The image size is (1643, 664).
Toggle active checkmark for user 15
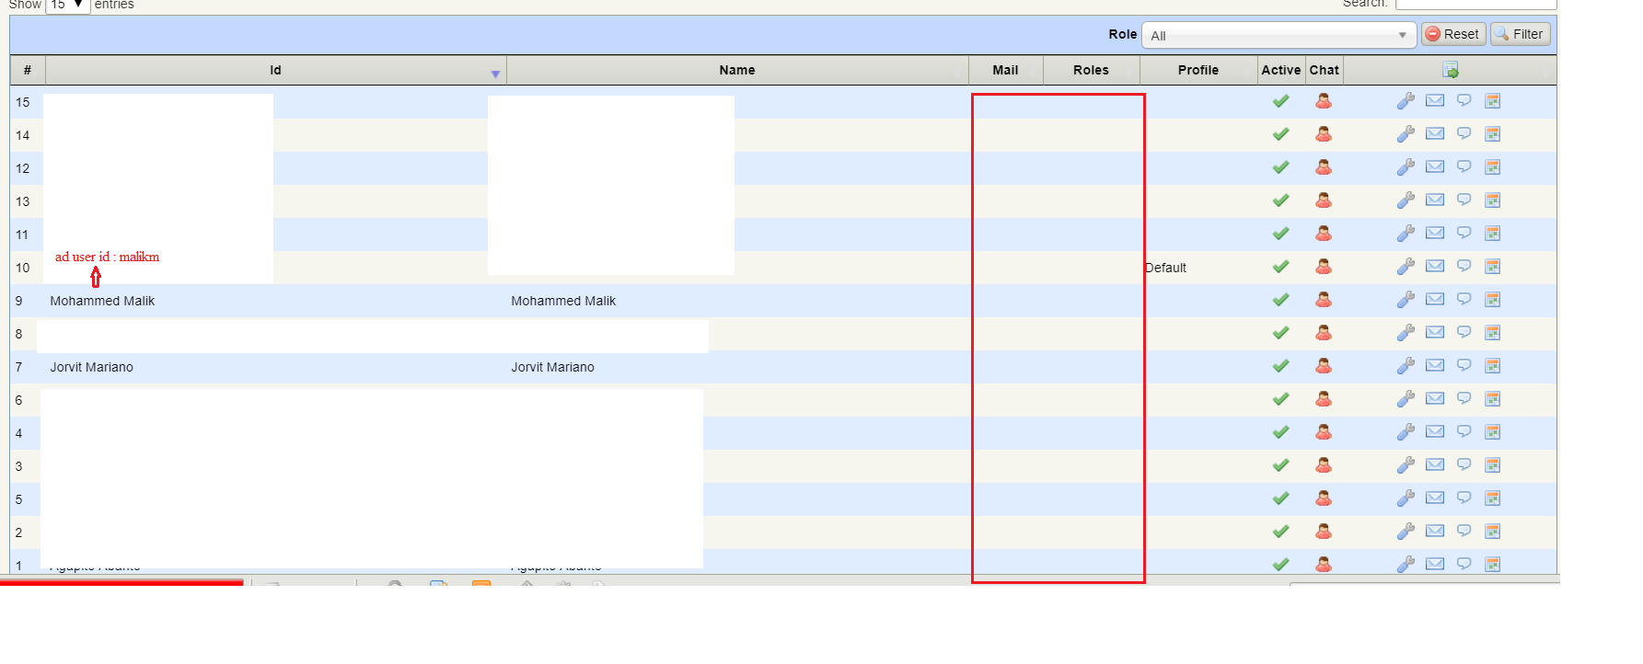1280,101
